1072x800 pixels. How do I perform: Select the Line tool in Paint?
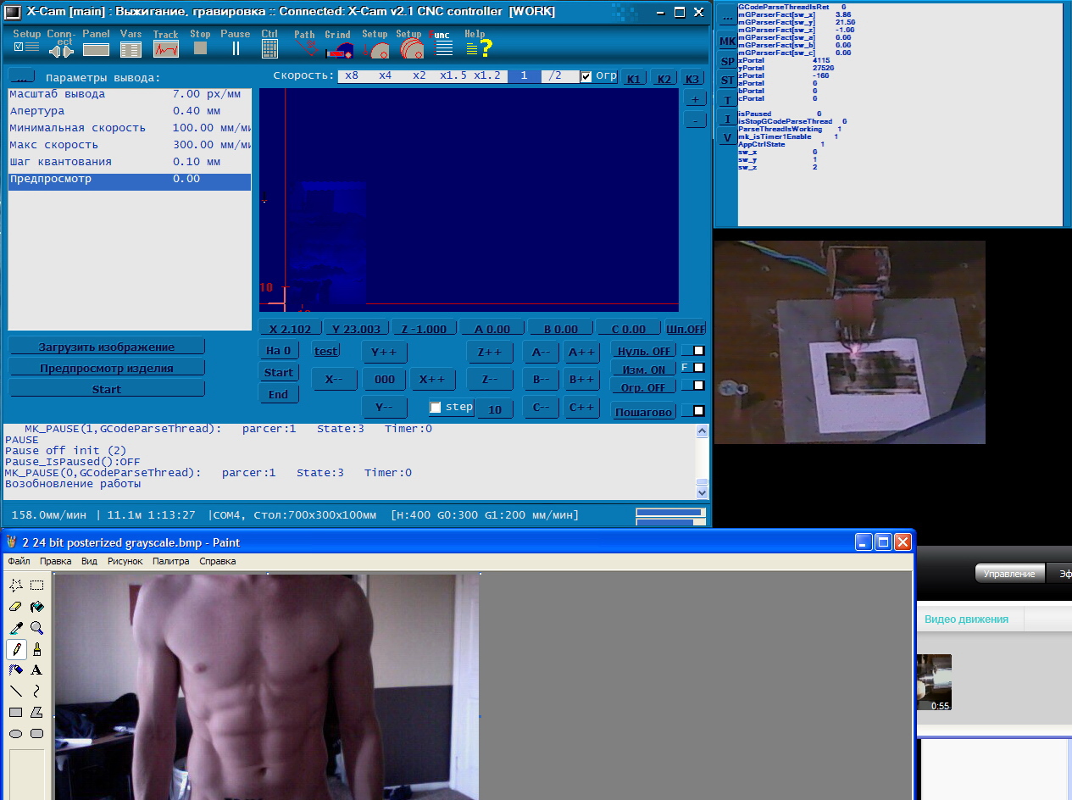click(16, 692)
